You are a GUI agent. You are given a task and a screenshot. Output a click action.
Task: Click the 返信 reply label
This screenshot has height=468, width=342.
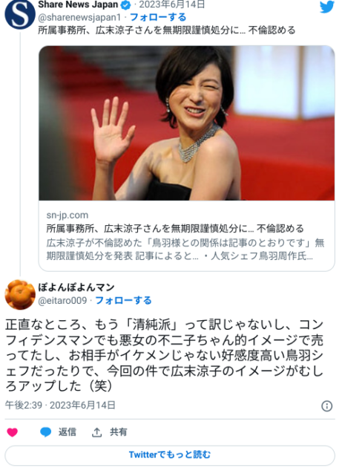pyautogui.click(x=67, y=432)
